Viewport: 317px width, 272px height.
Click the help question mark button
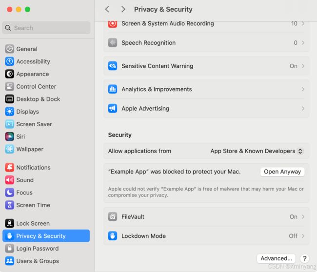coord(304,258)
